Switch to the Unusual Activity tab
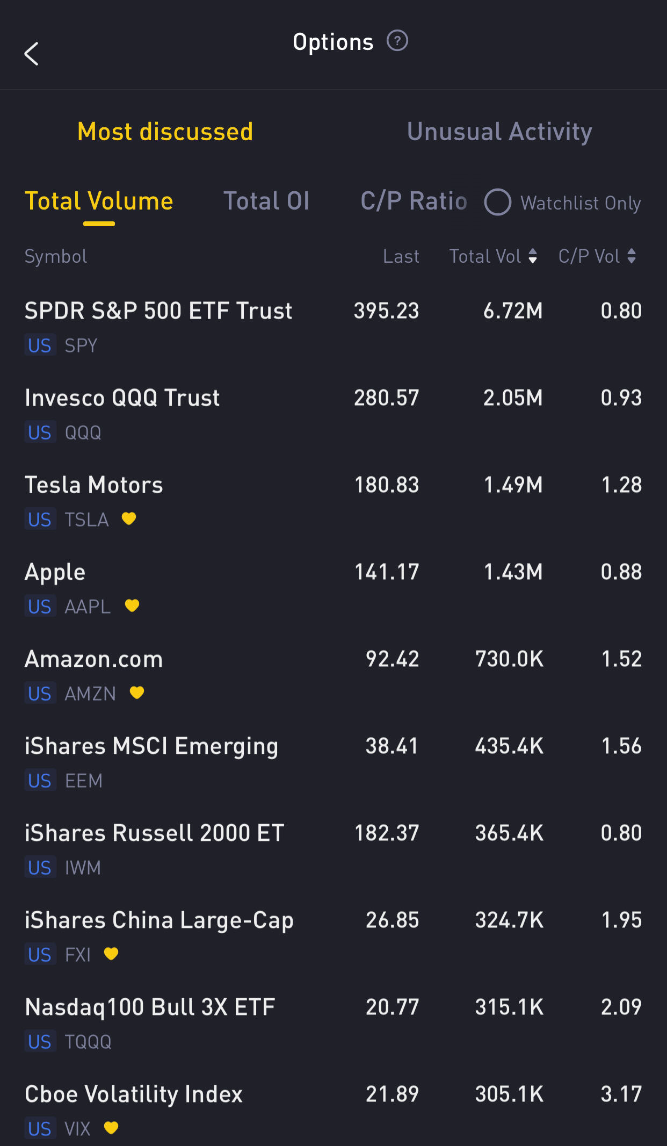Viewport: 667px width, 1146px height. click(x=499, y=132)
